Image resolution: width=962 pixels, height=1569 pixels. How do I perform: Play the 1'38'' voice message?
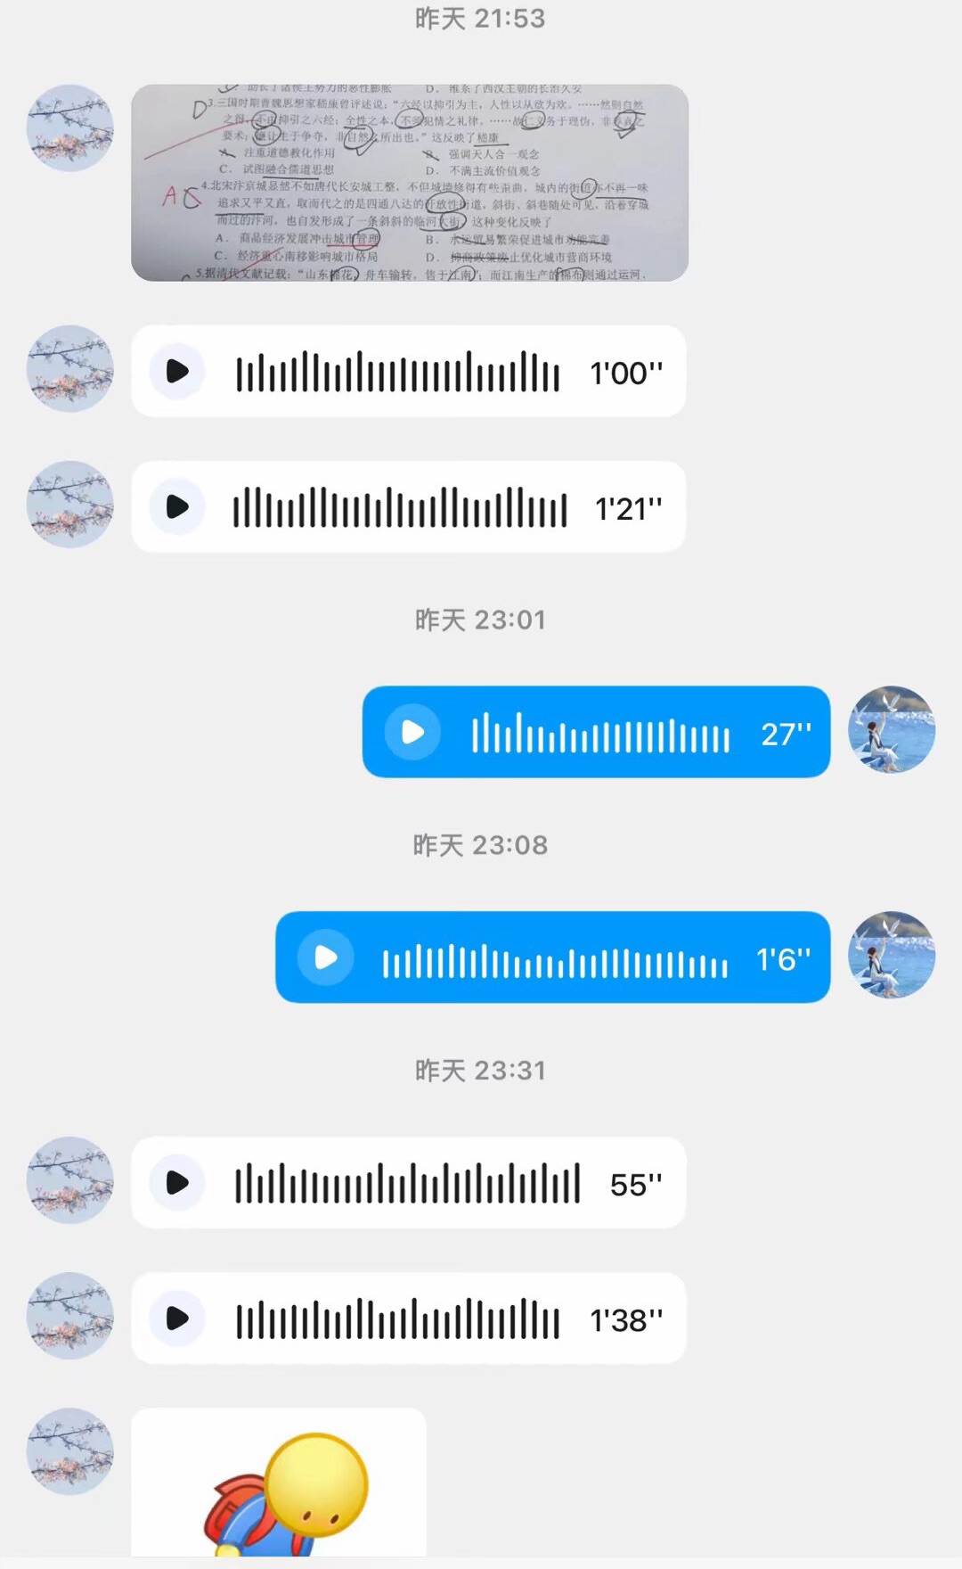coord(177,1318)
